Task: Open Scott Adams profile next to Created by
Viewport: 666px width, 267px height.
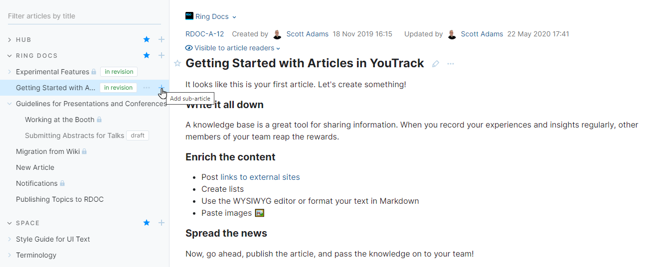Action: (x=307, y=34)
